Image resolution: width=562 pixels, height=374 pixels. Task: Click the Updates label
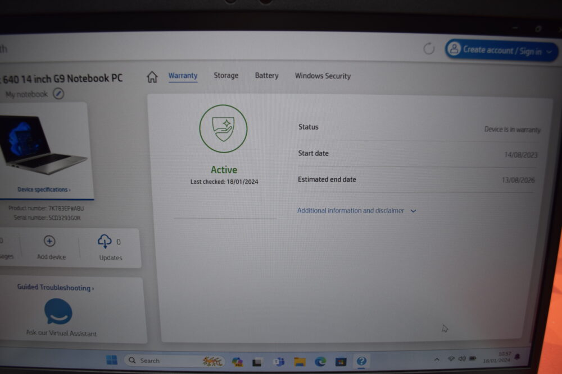(x=110, y=258)
